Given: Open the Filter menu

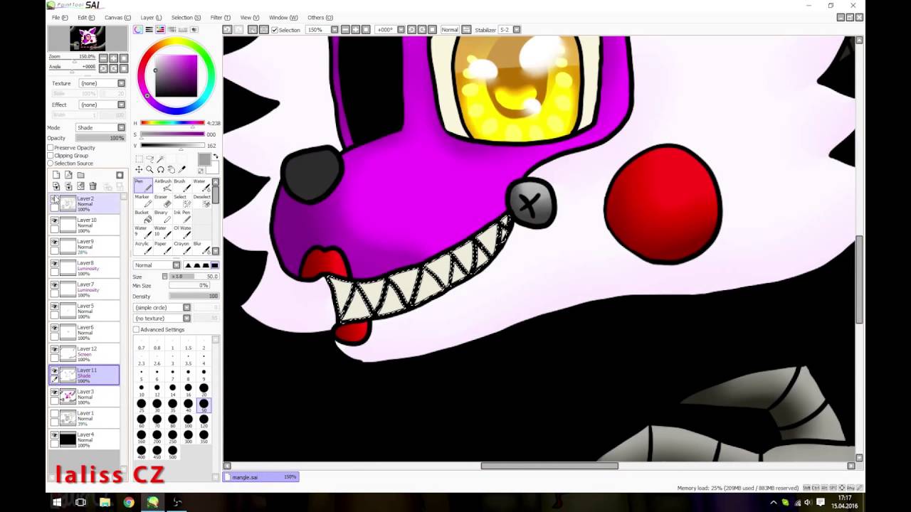Looking at the screenshot, I should [x=220, y=18].
